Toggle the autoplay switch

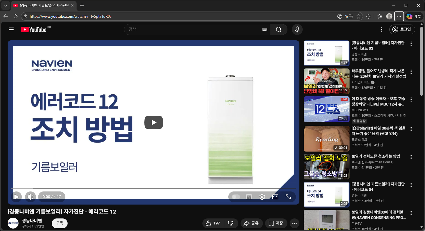[236, 197]
